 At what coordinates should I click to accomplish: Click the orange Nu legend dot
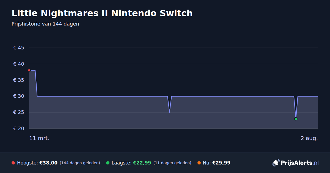point(199,163)
